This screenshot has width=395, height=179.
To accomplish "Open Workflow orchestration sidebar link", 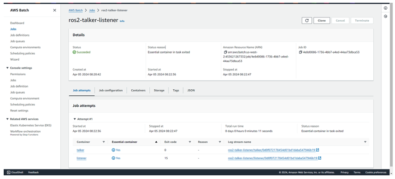I will point(25,132).
